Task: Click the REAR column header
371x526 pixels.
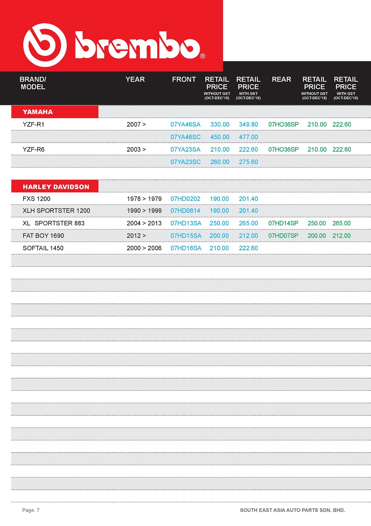Action: [281, 79]
